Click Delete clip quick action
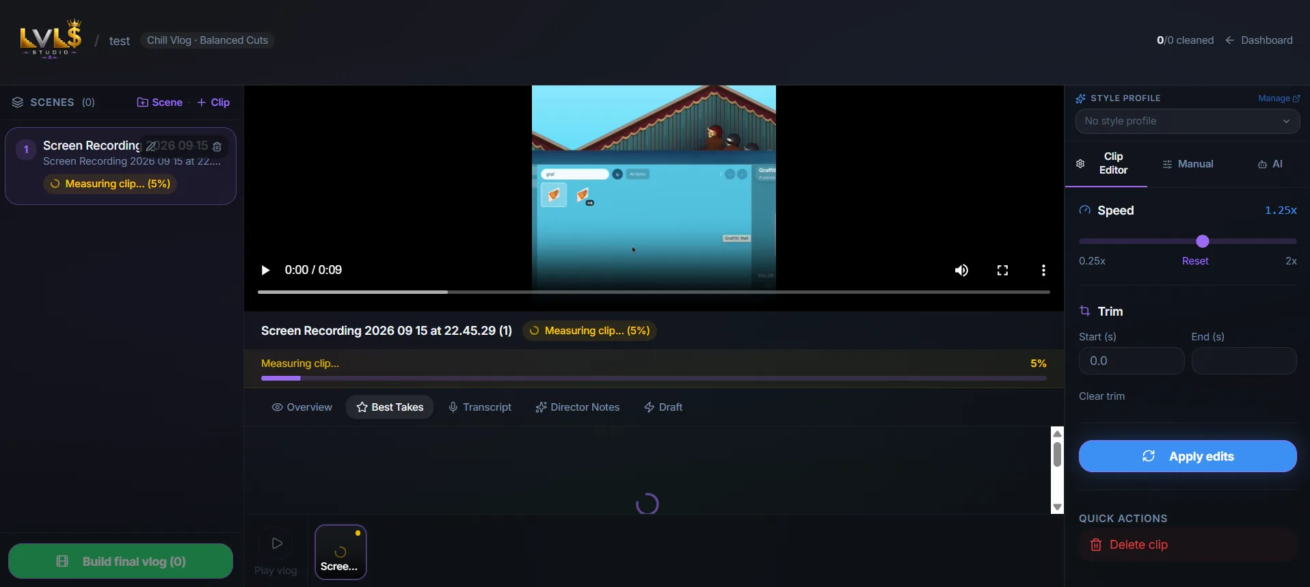This screenshot has width=1310, height=587. coord(1188,545)
